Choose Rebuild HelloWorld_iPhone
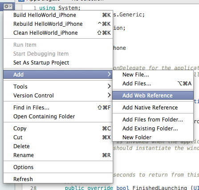Viewport: 199px width, 190px height. (58, 24)
